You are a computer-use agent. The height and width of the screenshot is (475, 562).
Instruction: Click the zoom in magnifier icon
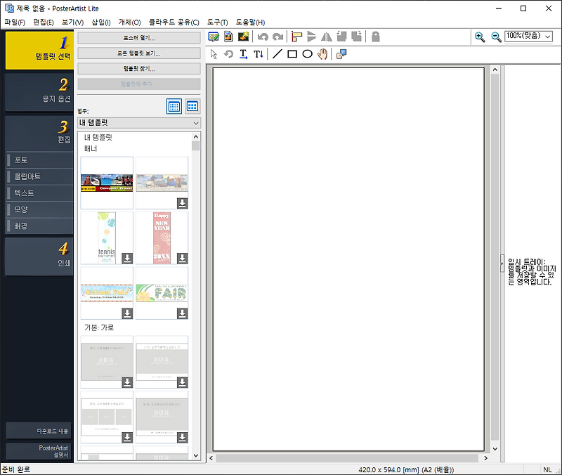coord(480,37)
